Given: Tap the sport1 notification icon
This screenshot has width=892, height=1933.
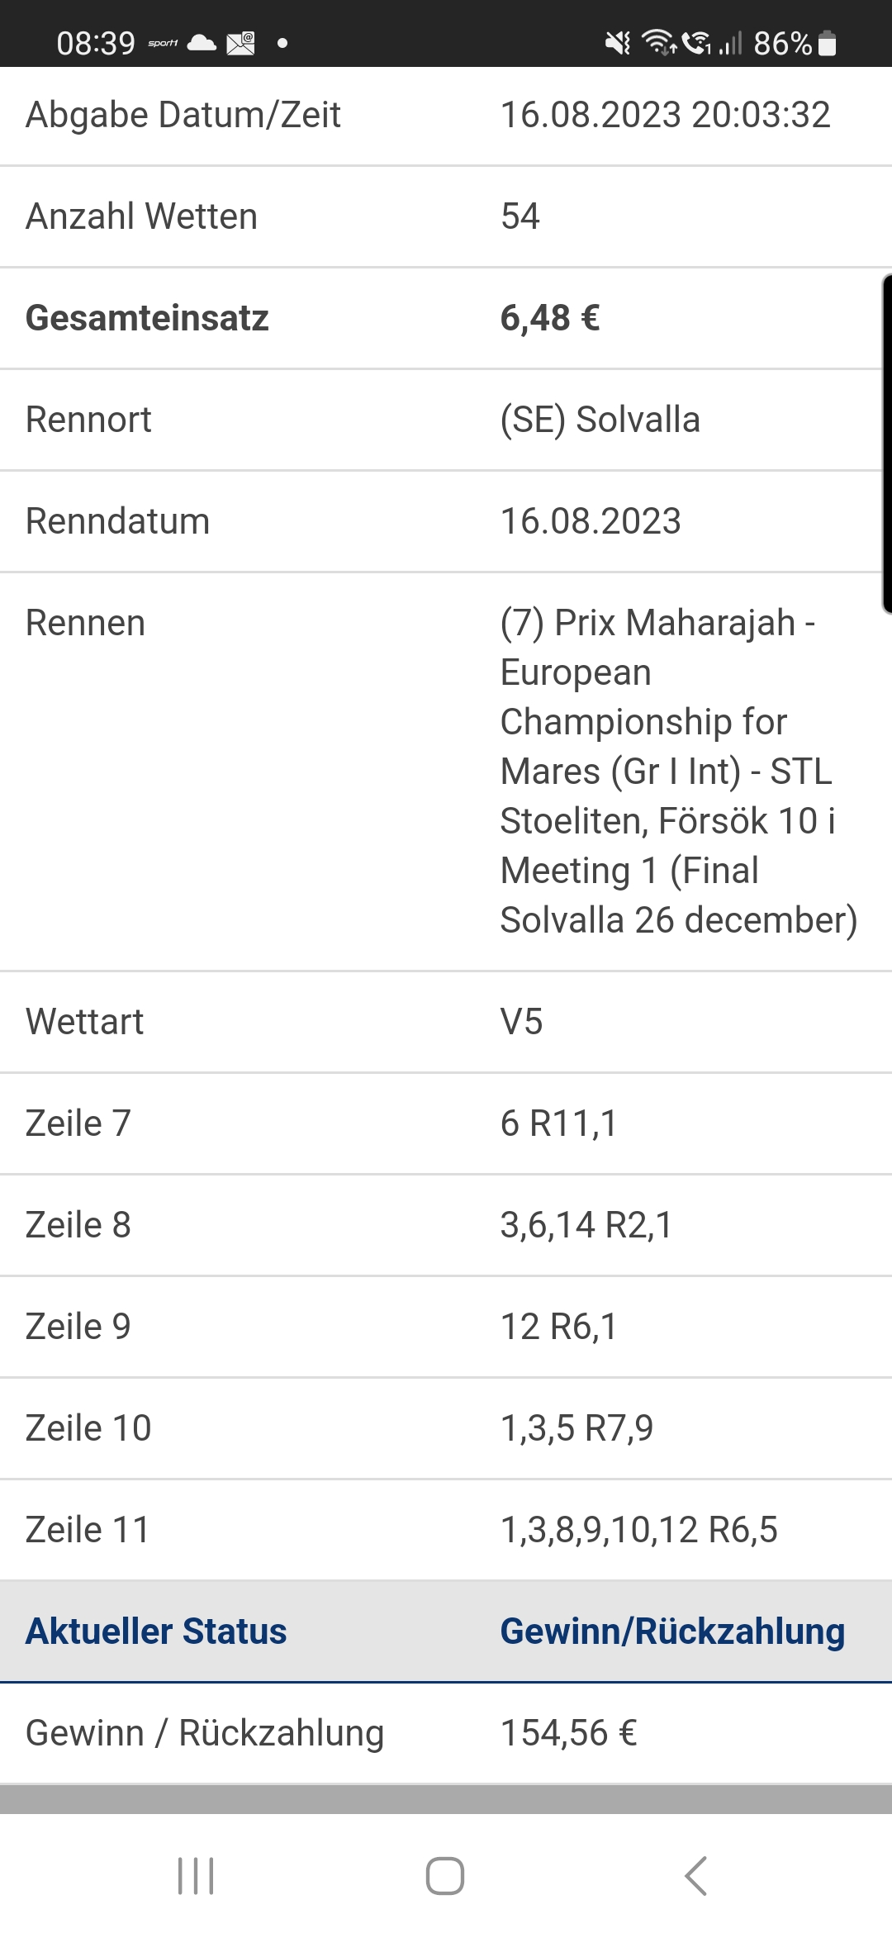Looking at the screenshot, I should coord(163,43).
